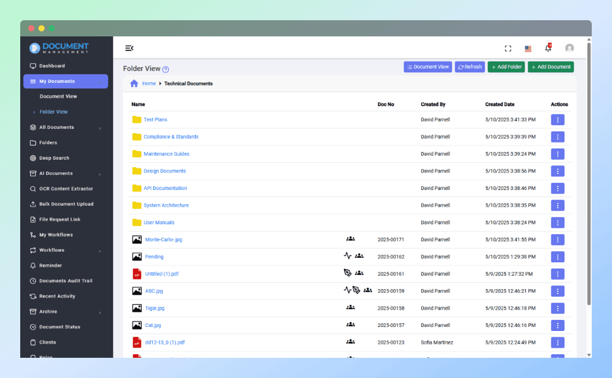This screenshot has height=378, width=612.
Task: Open actions menu for Test Plans folder
Action: (x=557, y=119)
